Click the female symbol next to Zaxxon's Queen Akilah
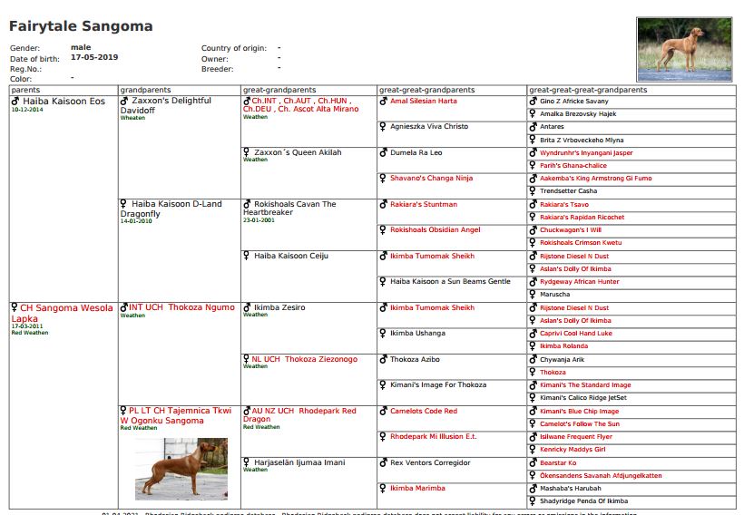 [x=246, y=151]
